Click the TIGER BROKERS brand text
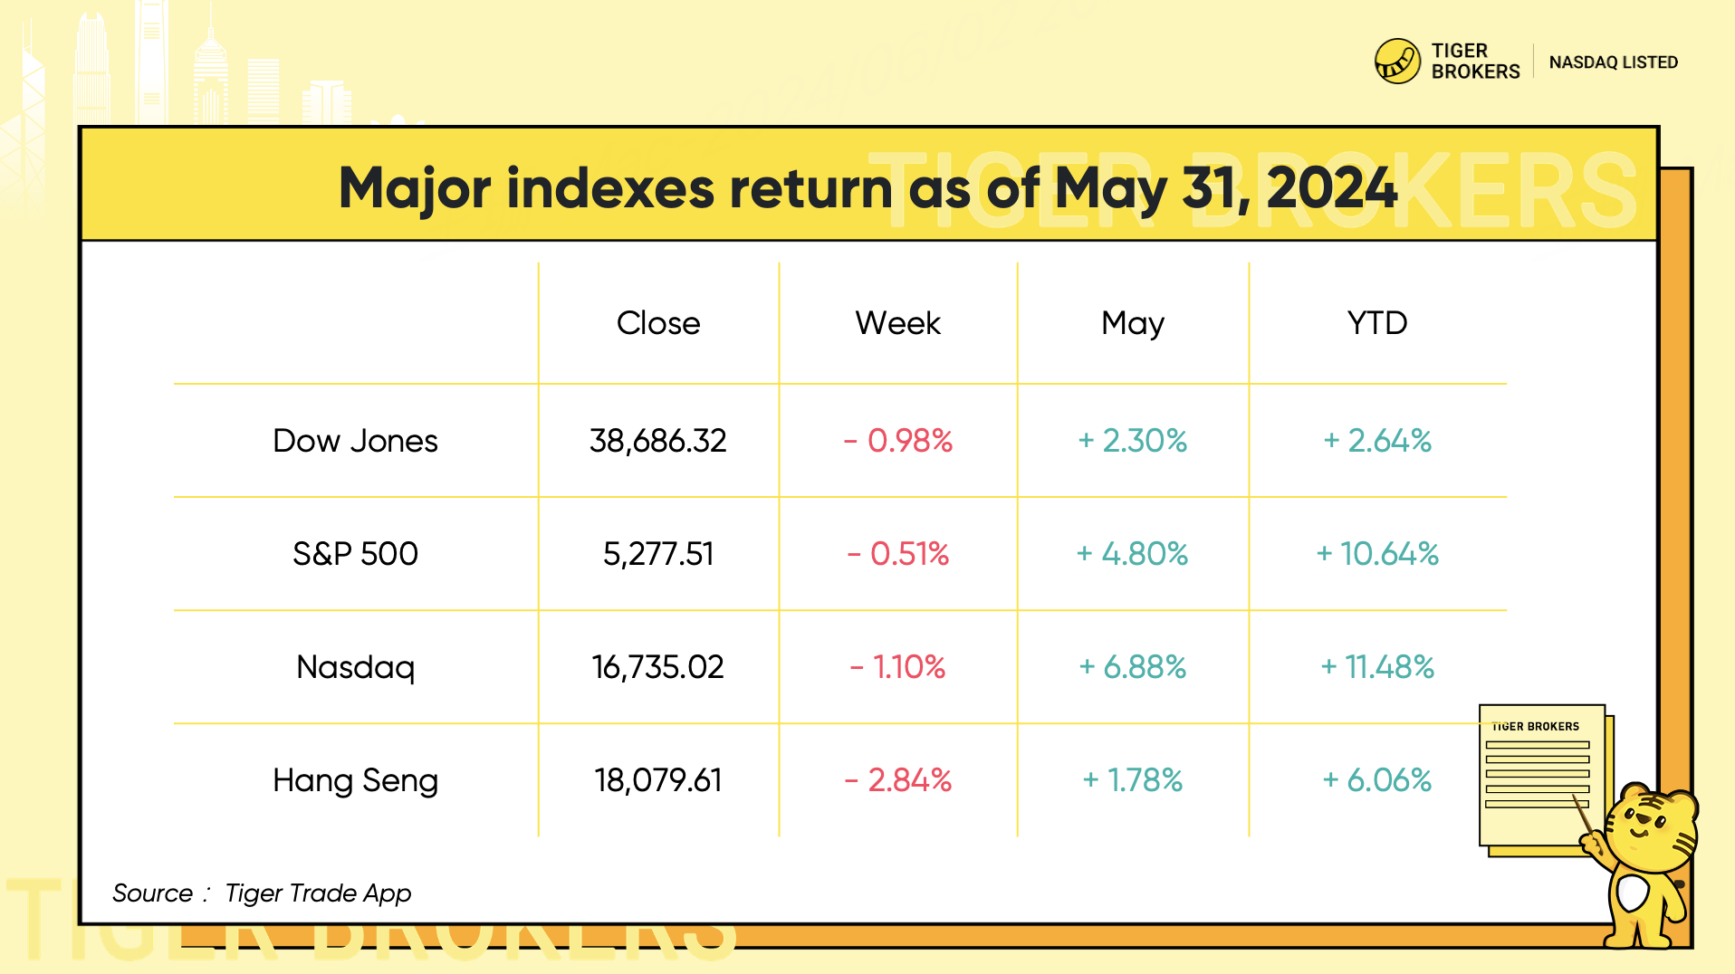The image size is (1735, 974). click(x=1474, y=62)
